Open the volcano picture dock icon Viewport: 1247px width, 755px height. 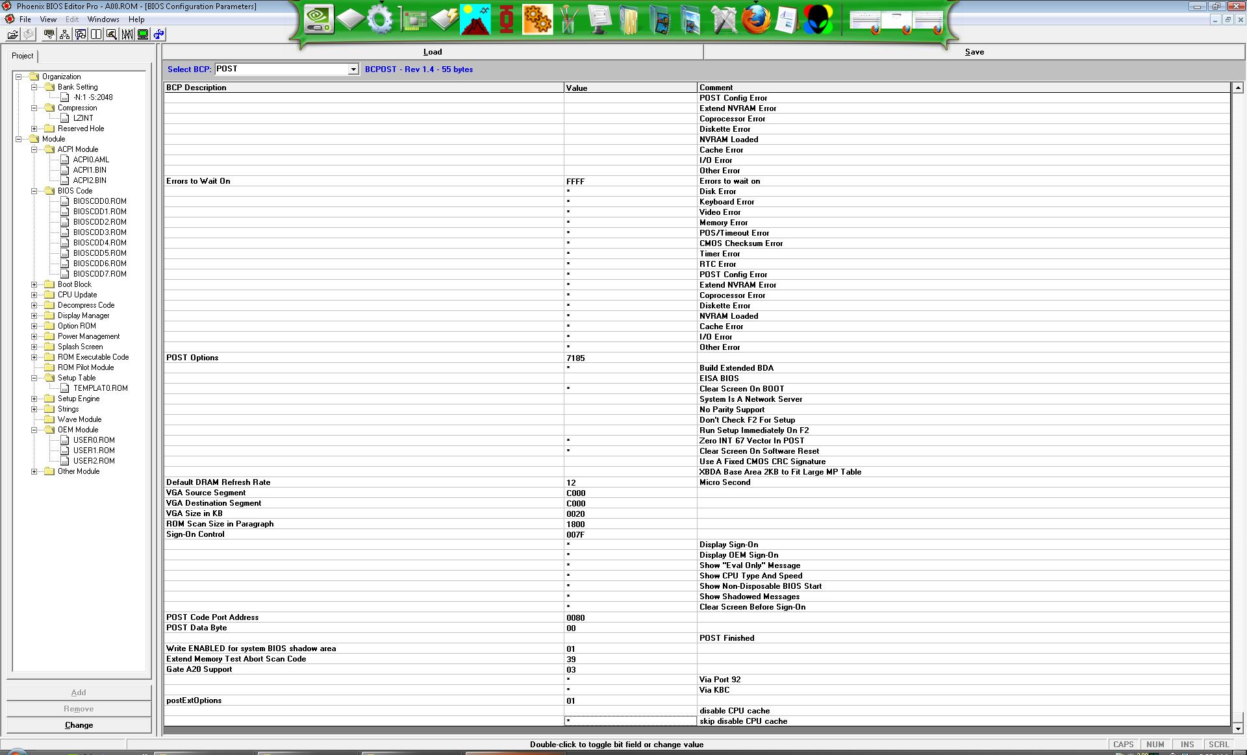(x=475, y=19)
